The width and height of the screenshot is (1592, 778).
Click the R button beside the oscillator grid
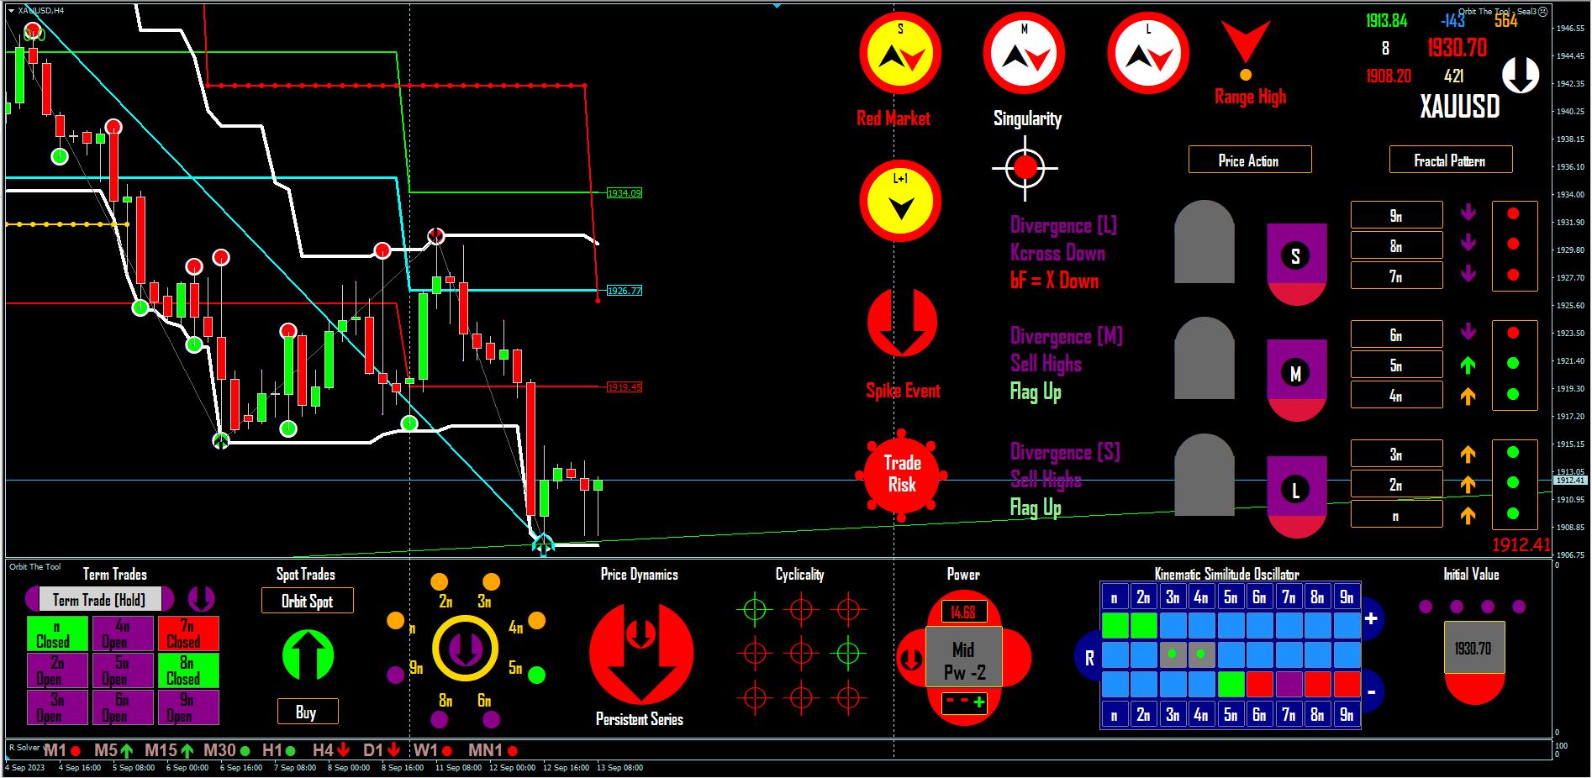[1089, 658]
